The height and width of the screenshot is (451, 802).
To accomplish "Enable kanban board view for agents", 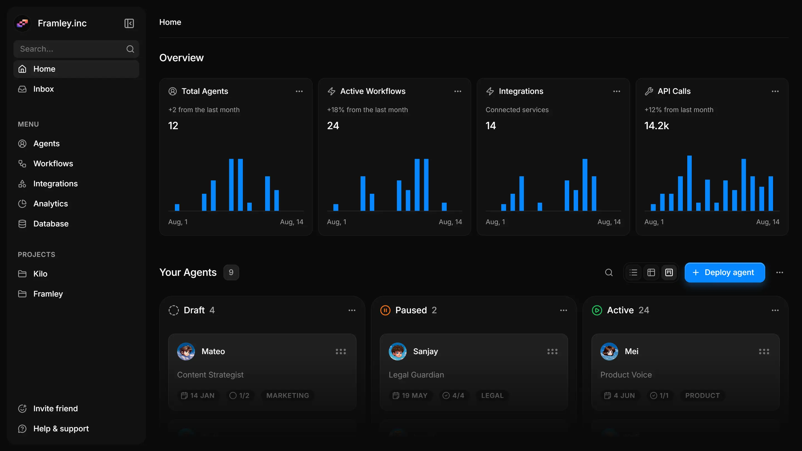I will pos(669,272).
